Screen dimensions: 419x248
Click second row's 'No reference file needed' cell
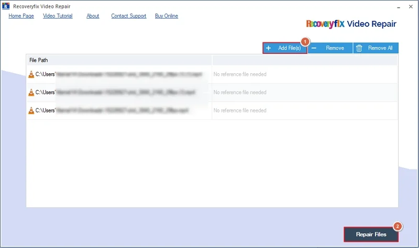(x=305, y=93)
